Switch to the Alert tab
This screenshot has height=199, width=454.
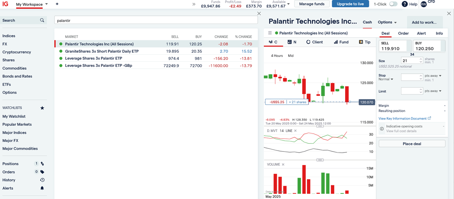tap(421, 33)
